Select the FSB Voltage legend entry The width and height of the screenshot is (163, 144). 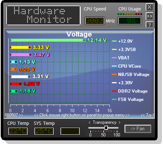pyautogui.click(x=128, y=99)
